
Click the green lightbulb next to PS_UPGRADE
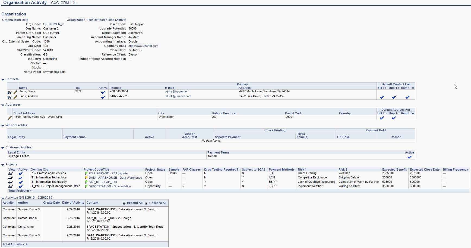pyautogui.click(x=86, y=173)
